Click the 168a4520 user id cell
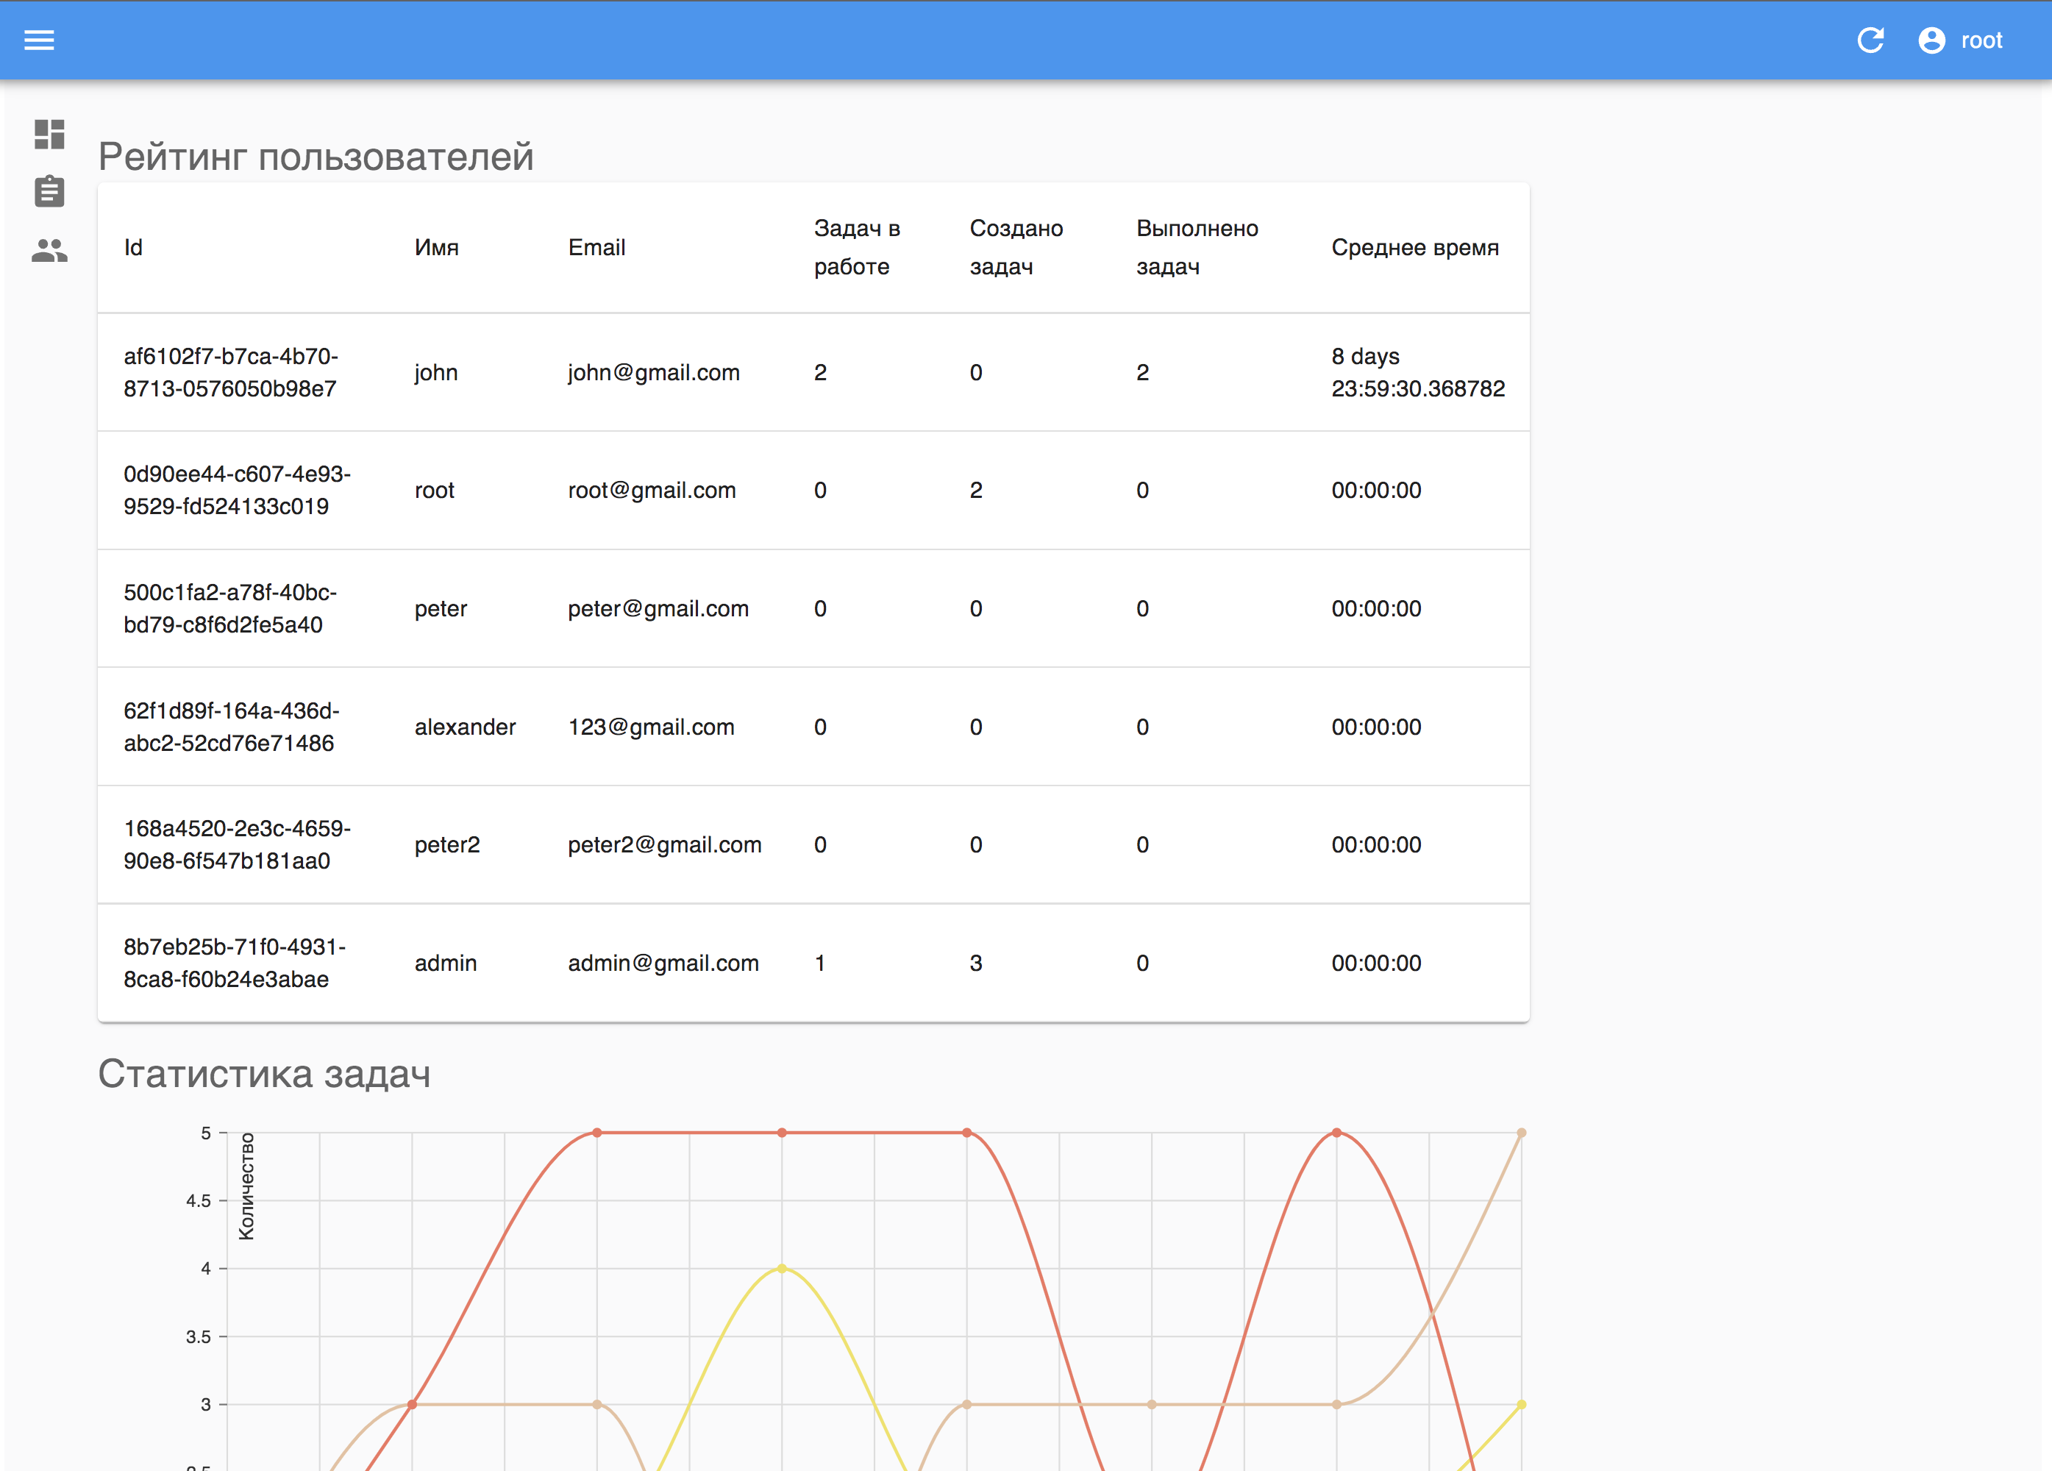 click(237, 845)
